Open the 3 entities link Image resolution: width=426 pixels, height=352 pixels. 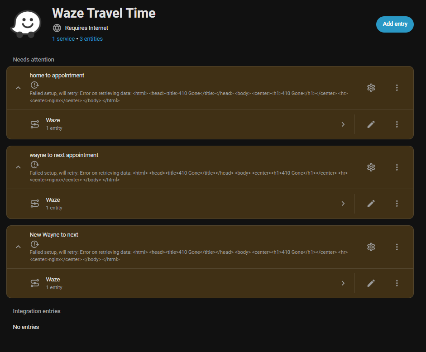pos(91,39)
